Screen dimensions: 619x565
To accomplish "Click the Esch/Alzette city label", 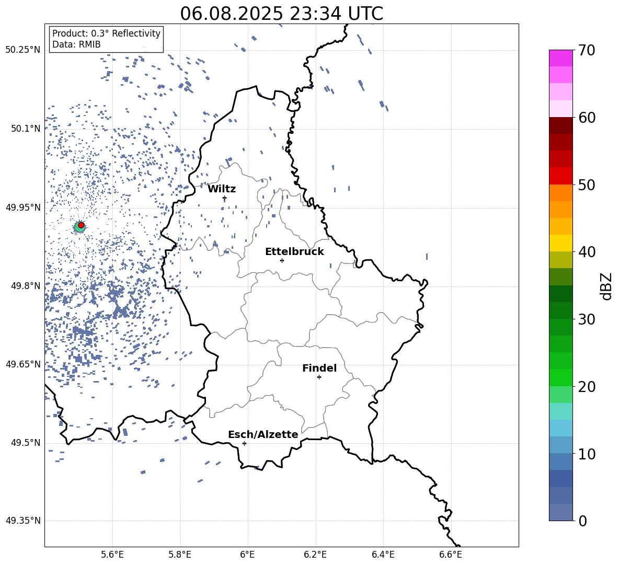I will (263, 434).
